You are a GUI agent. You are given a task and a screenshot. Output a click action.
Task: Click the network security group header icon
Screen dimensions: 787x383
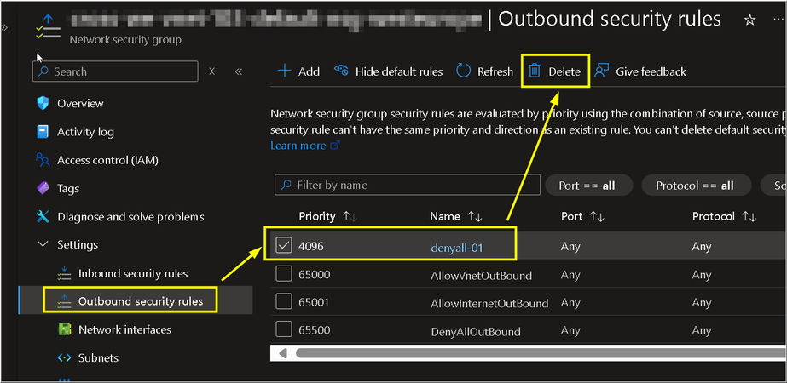coord(49,27)
